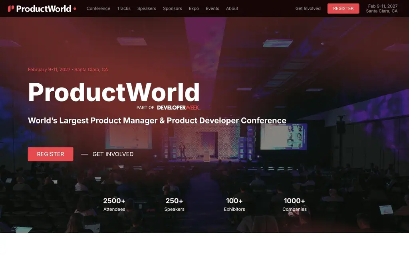Open the Events nav item
The width and height of the screenshot is (409, 255).
point(212,8)
